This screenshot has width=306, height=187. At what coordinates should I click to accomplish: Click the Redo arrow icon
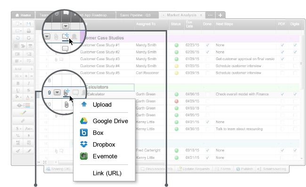[x=29, y=38]
